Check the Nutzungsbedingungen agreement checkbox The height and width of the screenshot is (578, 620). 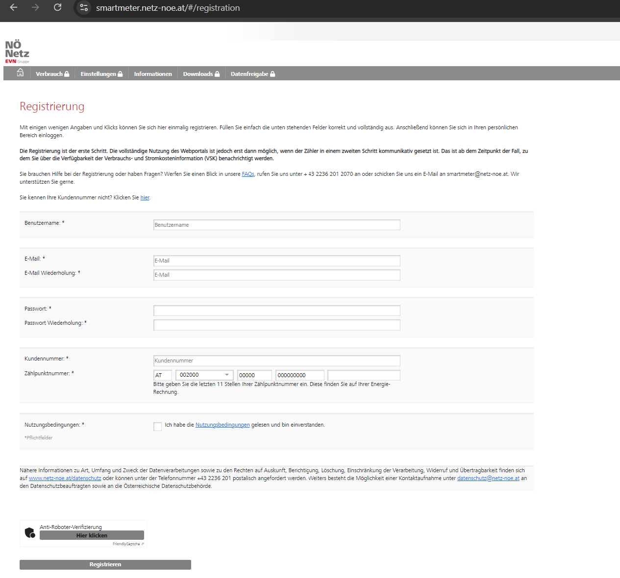pos(157,427)
